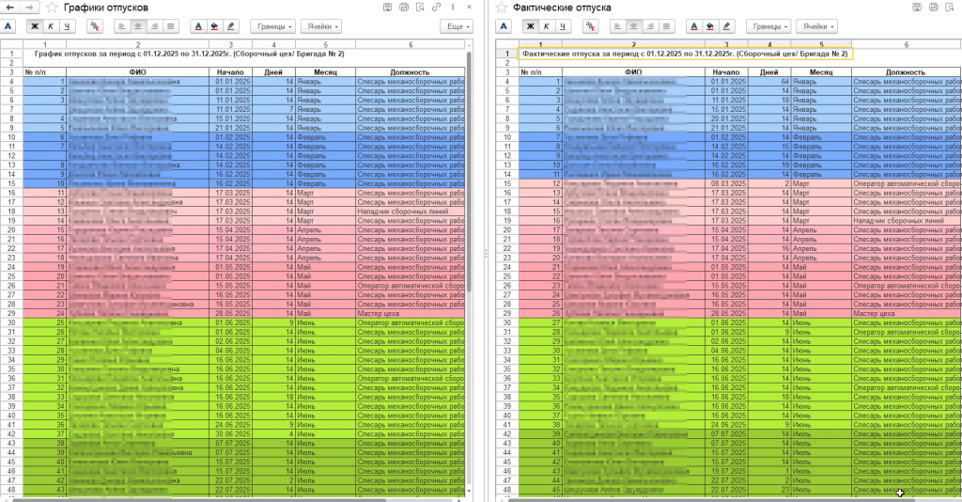Open print preview in Фактические отпуска window
962x502 pixels.
[950, 8]
